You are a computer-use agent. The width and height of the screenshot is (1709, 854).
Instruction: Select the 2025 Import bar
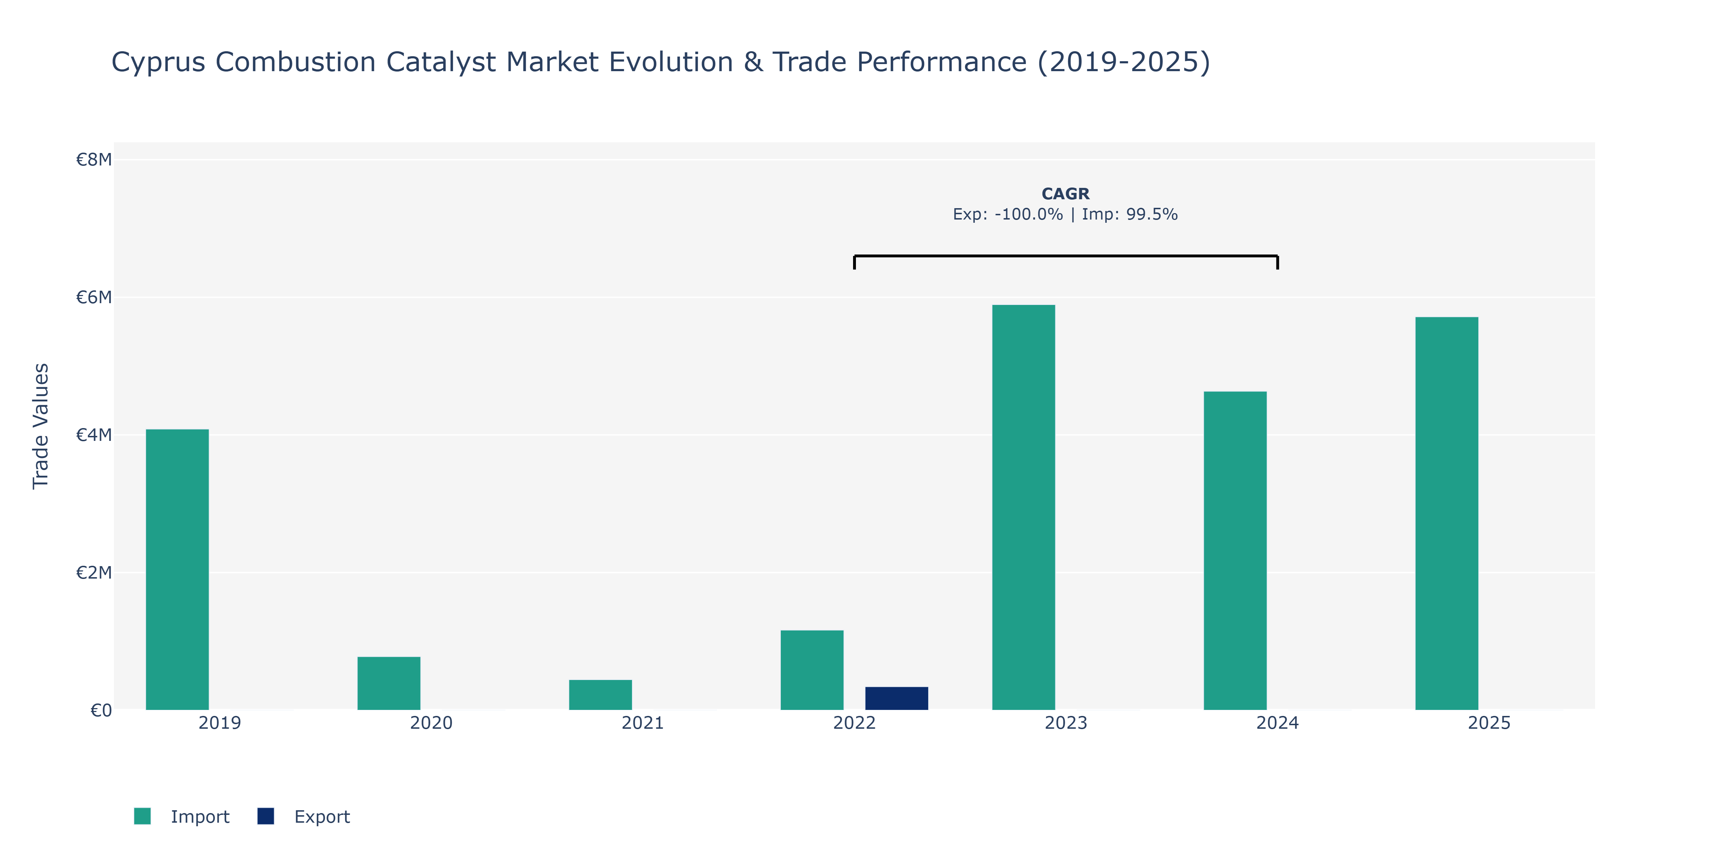(1447, 513)
